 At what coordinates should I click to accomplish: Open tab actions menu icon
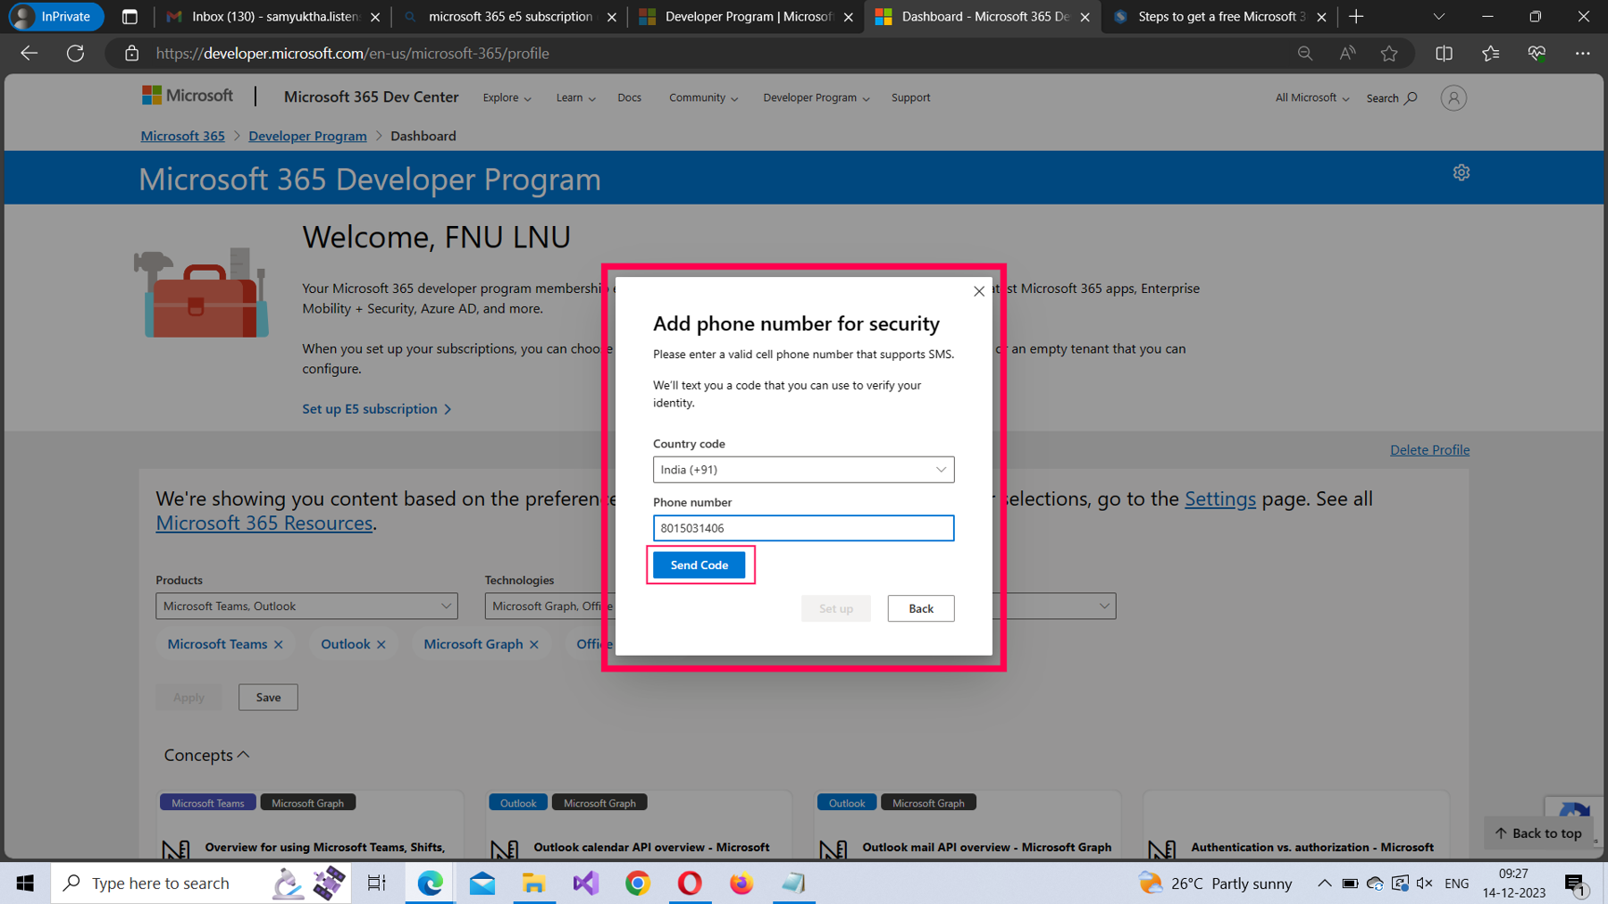click(130, 16)
